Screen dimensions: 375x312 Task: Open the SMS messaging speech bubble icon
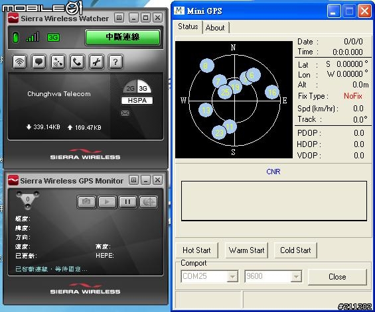click(x=38, y=62)
